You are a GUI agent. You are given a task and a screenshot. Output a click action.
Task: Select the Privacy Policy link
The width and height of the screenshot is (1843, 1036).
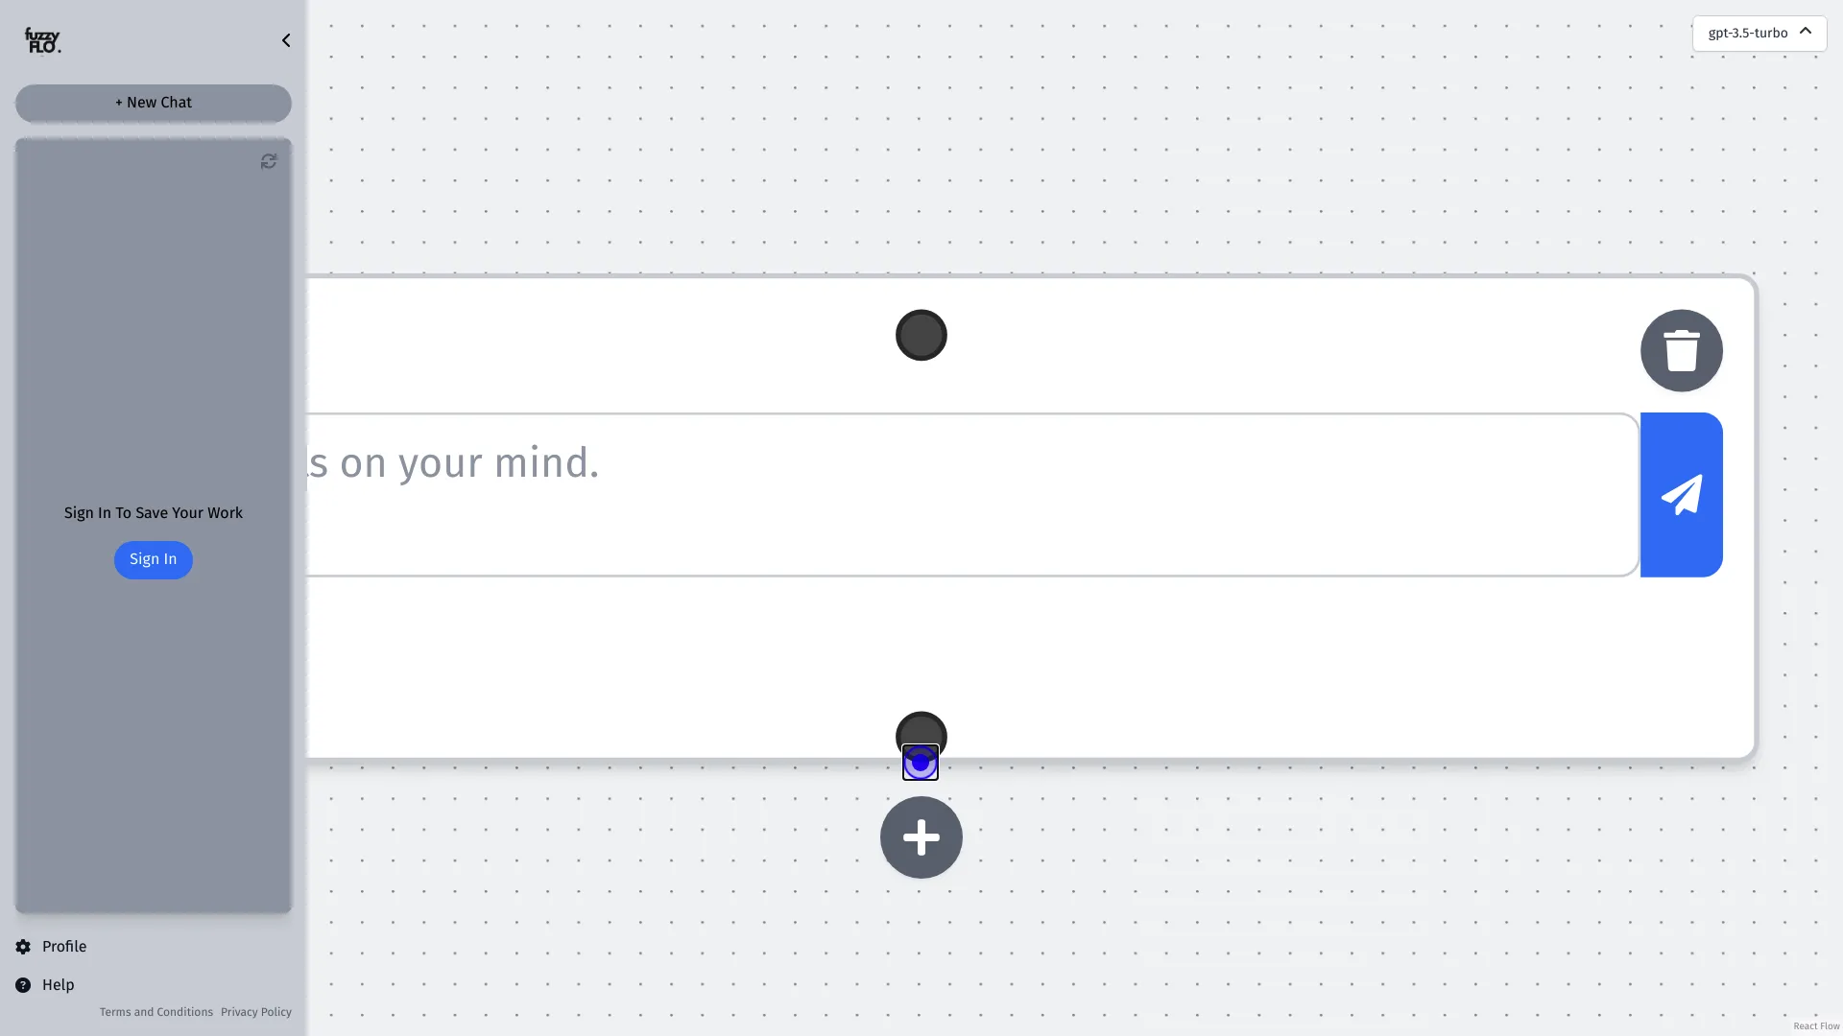[254, 1012]
